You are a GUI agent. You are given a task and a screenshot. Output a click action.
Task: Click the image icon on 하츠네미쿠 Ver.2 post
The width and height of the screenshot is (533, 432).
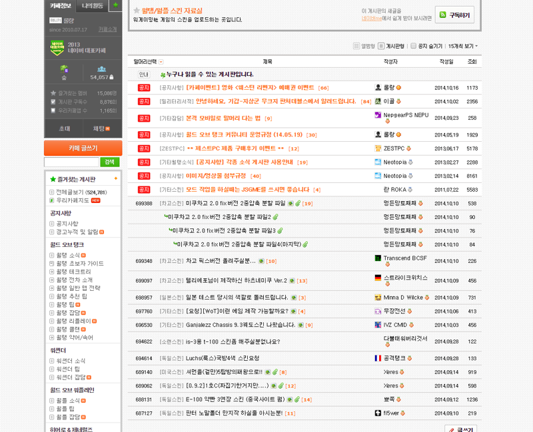pyautogui.click(x=292, y=281)
